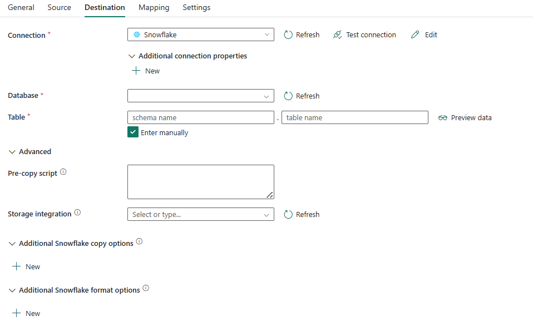Click the Preview data glasses icon
The height and width of the screenshot is (326, 533).
tap(443, 118)
